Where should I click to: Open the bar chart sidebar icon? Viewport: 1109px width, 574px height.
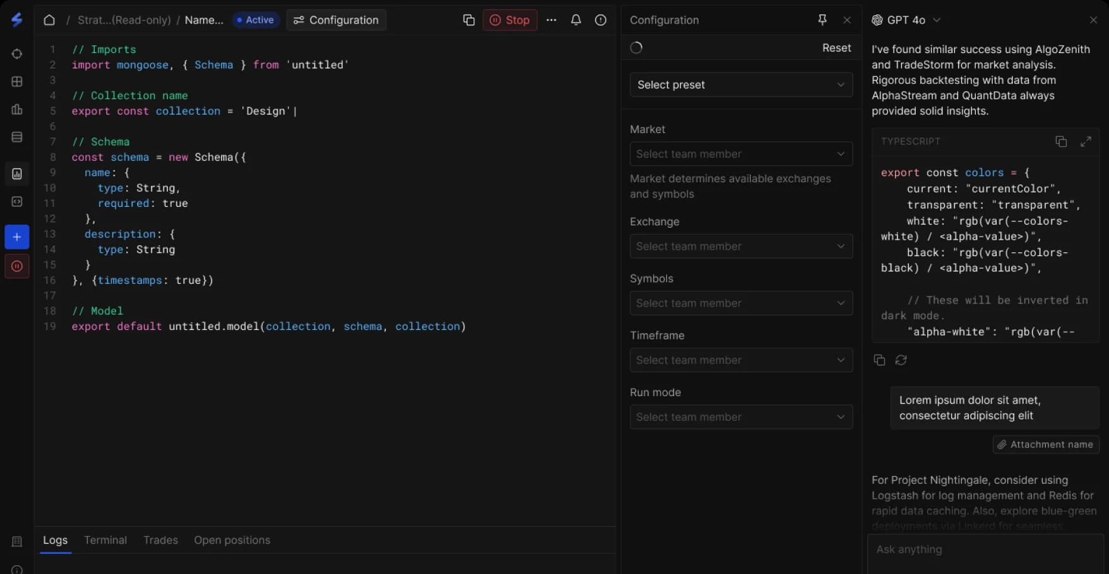17,109
